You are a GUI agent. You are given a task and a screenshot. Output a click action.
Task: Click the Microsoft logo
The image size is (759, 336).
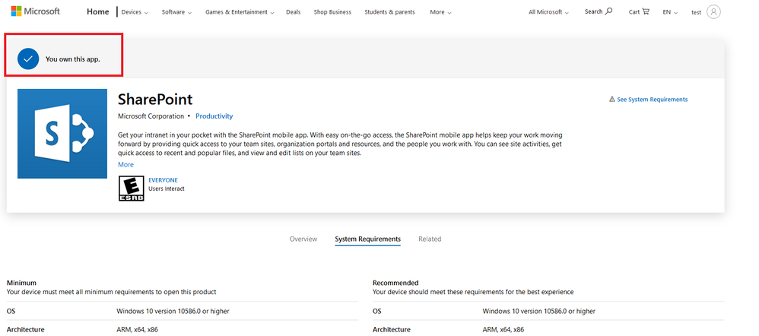[x=35, y=11]
